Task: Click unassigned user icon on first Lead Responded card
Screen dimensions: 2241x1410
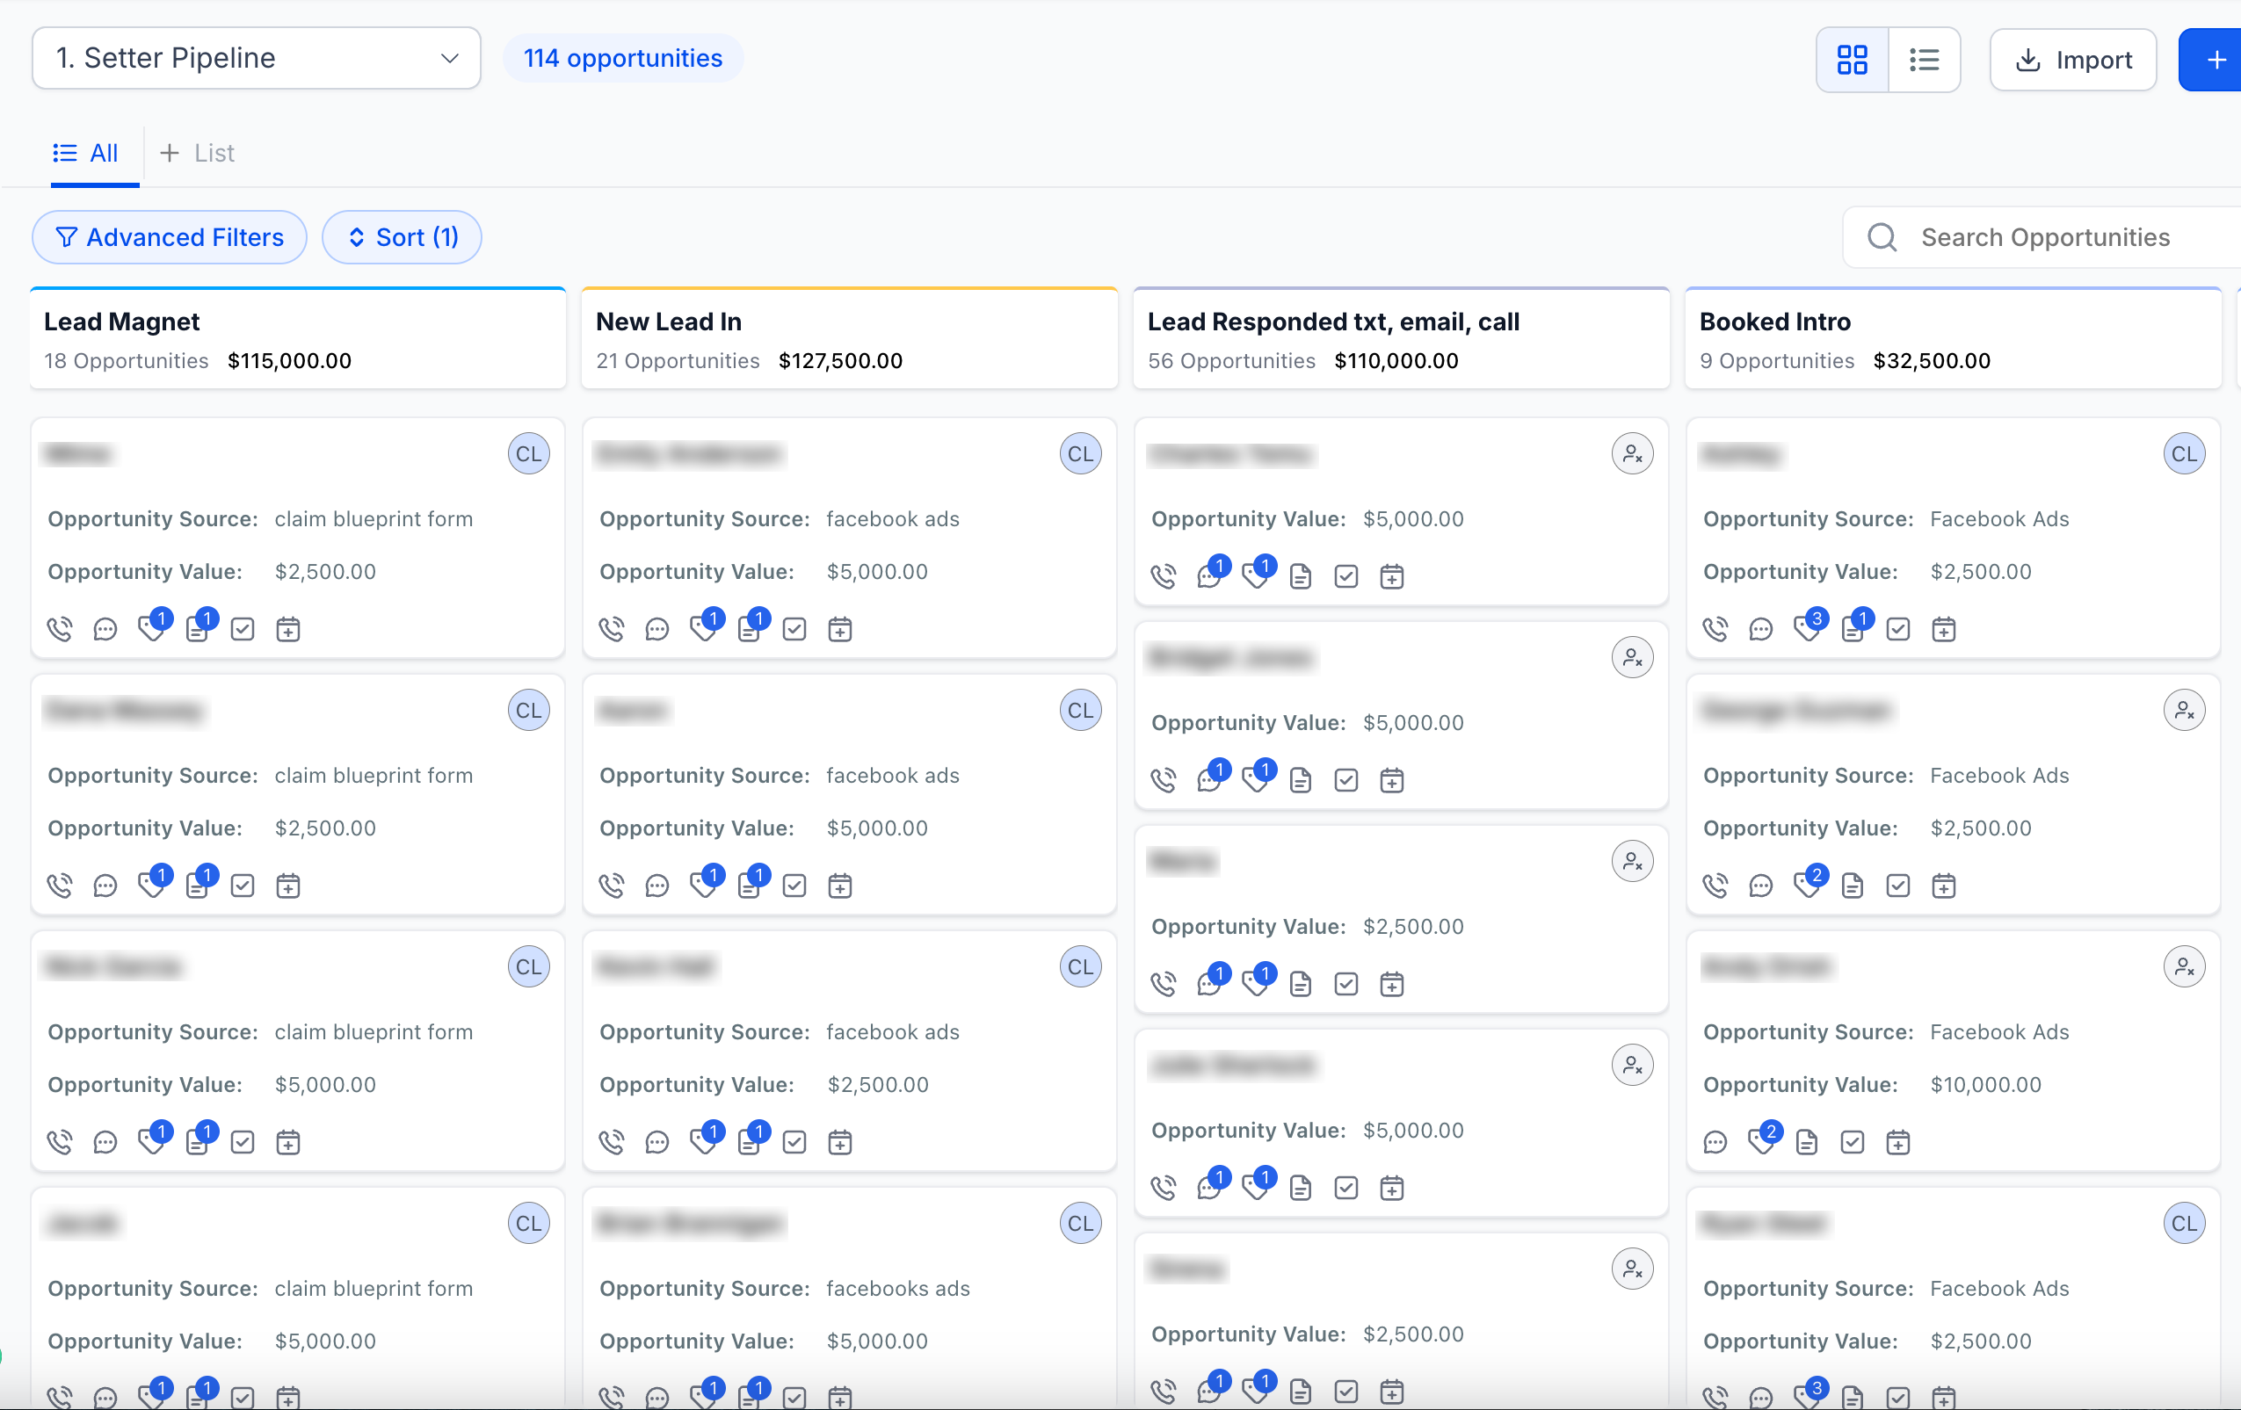Action: tap(1631, 454)
